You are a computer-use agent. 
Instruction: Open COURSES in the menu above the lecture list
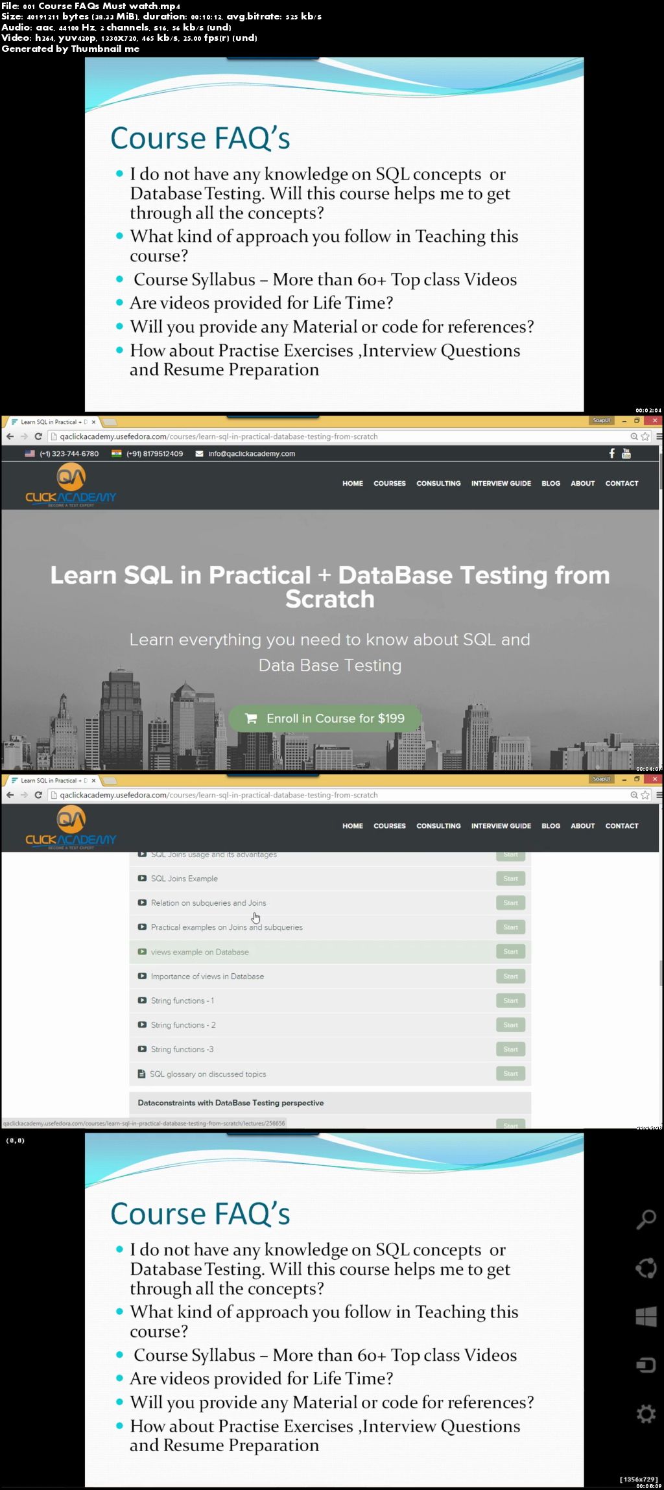(390, 825)
